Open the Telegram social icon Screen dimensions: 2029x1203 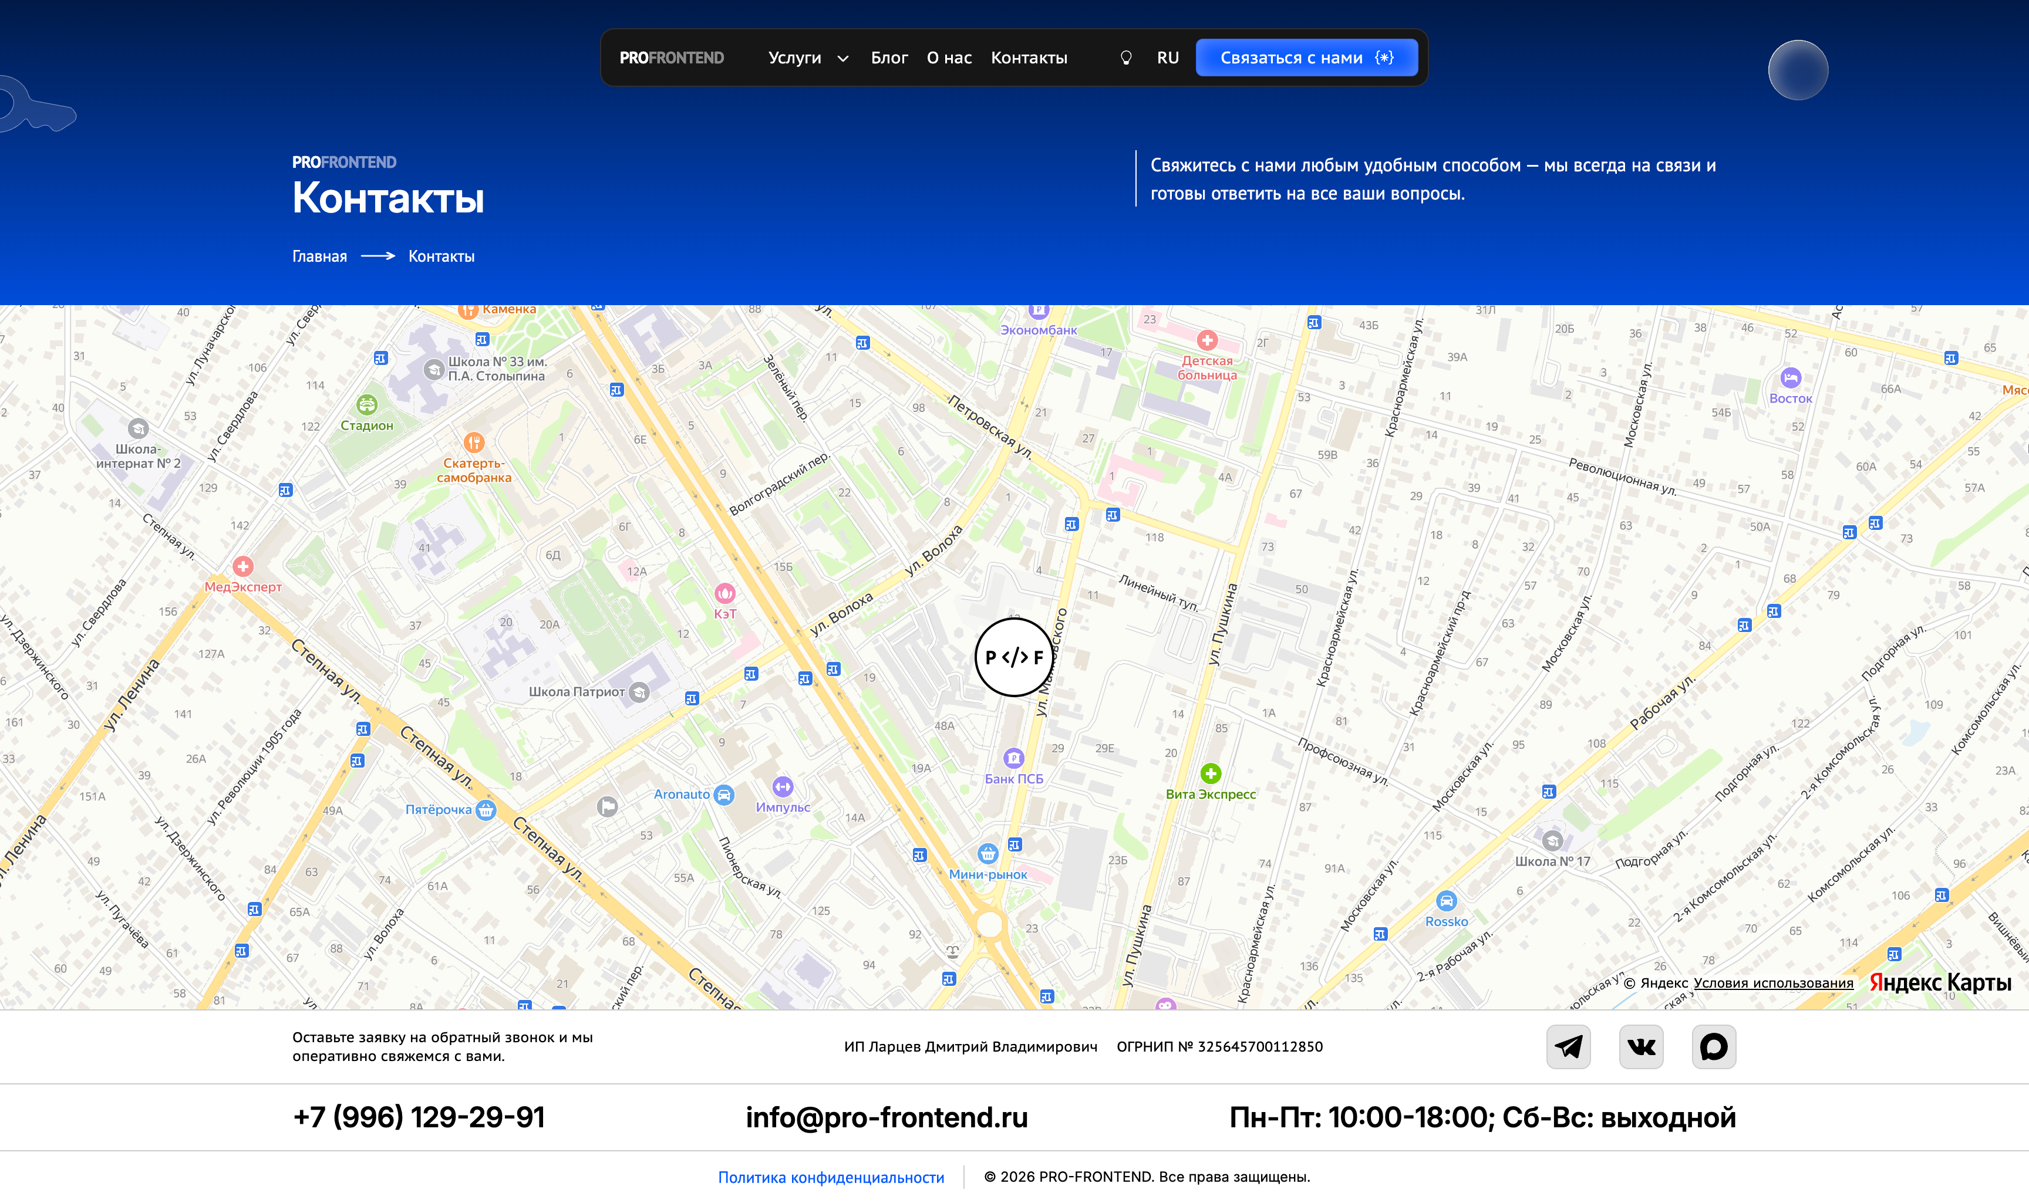coord(1568,1046)
